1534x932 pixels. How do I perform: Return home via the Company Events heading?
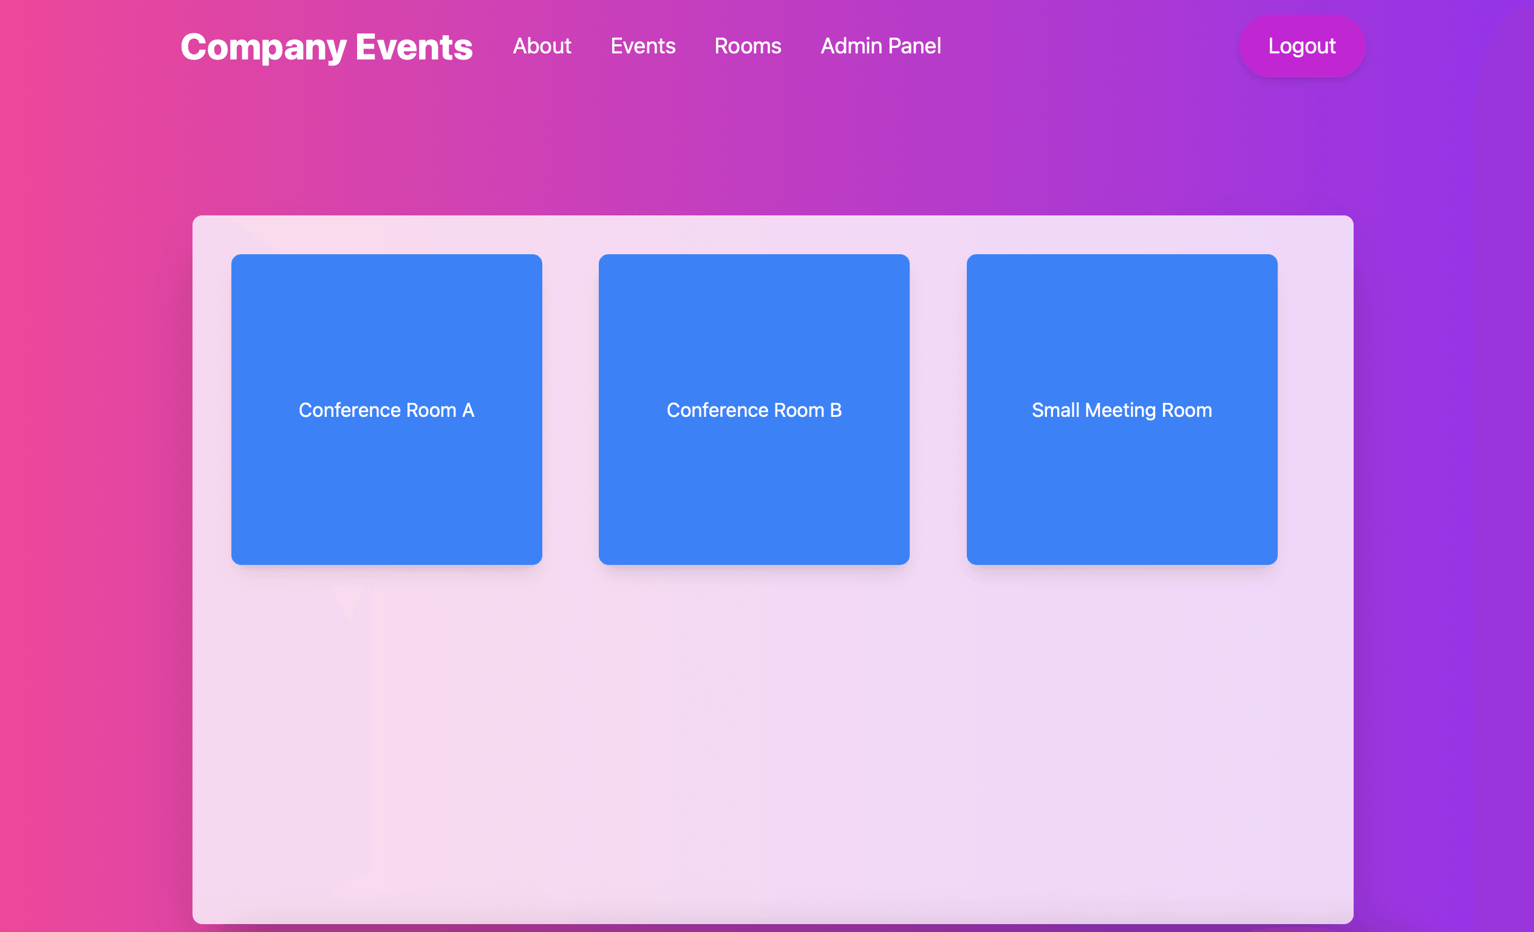tap(326, 46)
